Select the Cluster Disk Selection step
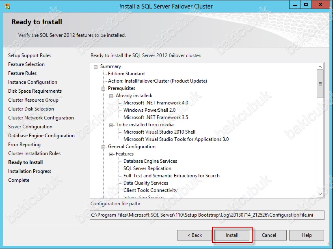 [31, 109]
